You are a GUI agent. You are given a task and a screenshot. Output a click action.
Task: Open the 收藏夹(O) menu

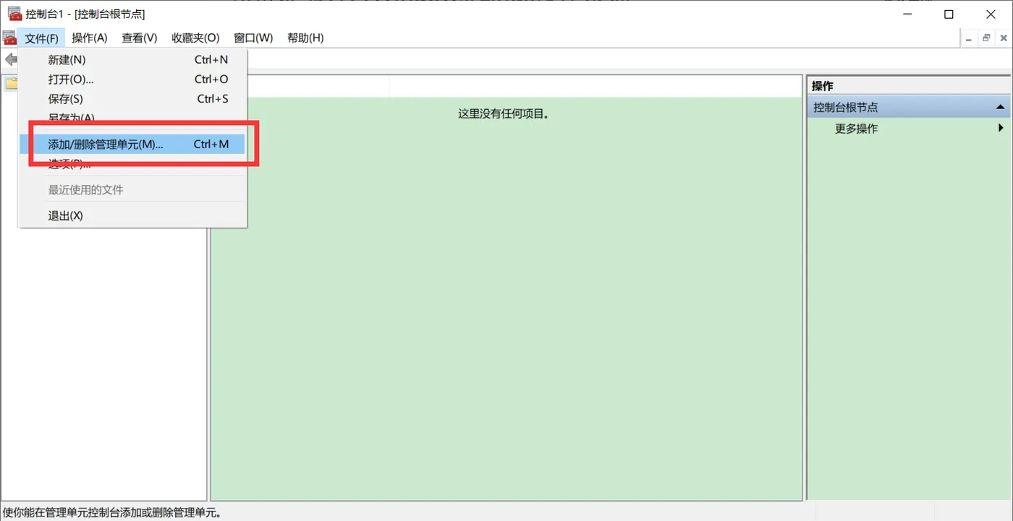[195, 38]
